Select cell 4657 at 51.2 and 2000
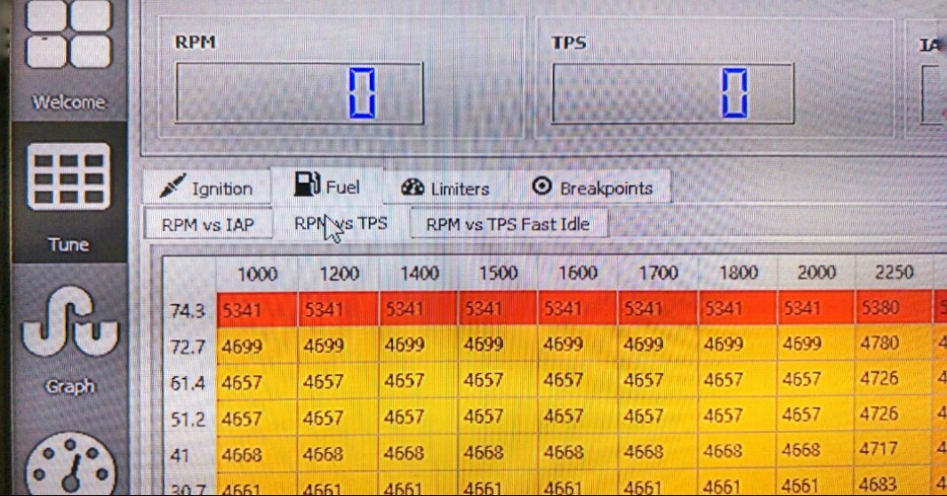 [816, 415]
